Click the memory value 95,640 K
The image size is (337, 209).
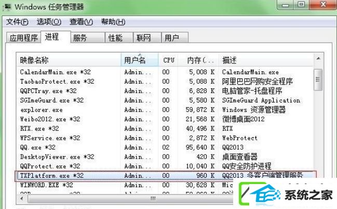[200, 148]
